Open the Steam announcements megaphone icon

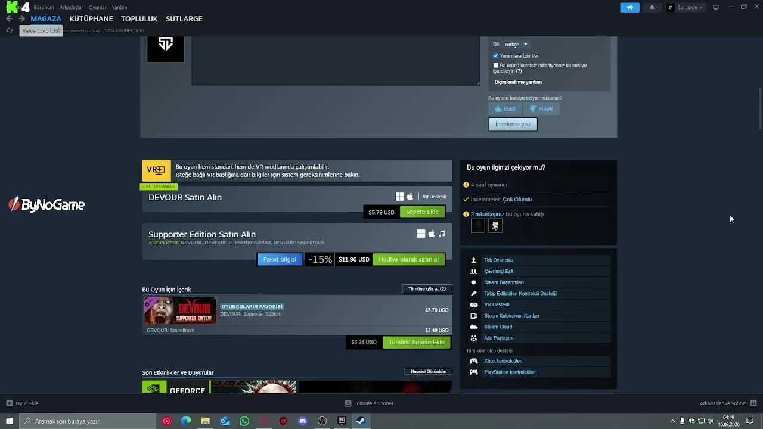point(629,7)
